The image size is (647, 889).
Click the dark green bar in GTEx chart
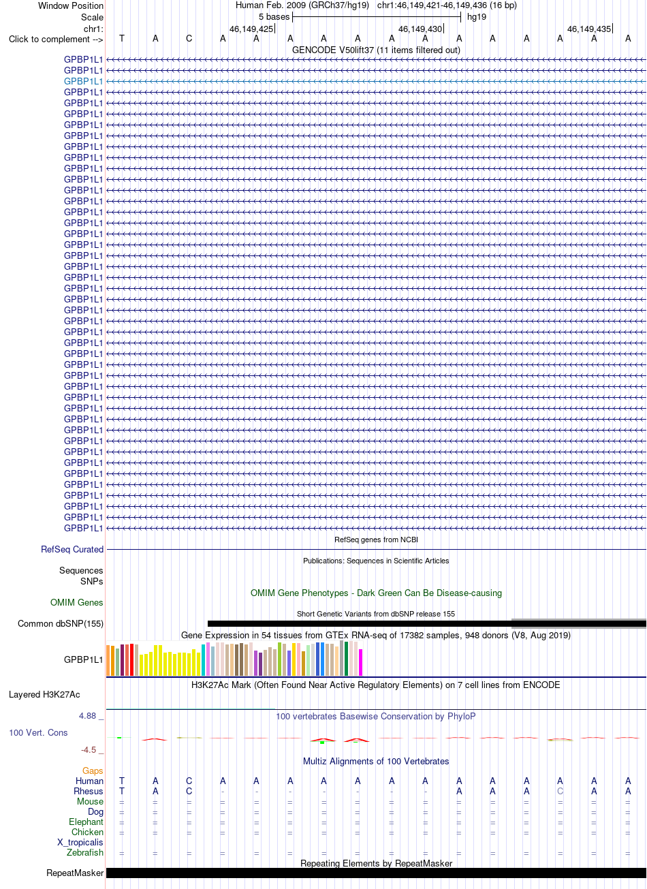pyautogui.click(x=347, y=659)
